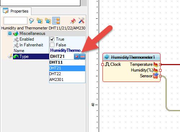Collapse the Miscellaneous category
Viewport: 180px width, 132px height.
tap(10, 33)
